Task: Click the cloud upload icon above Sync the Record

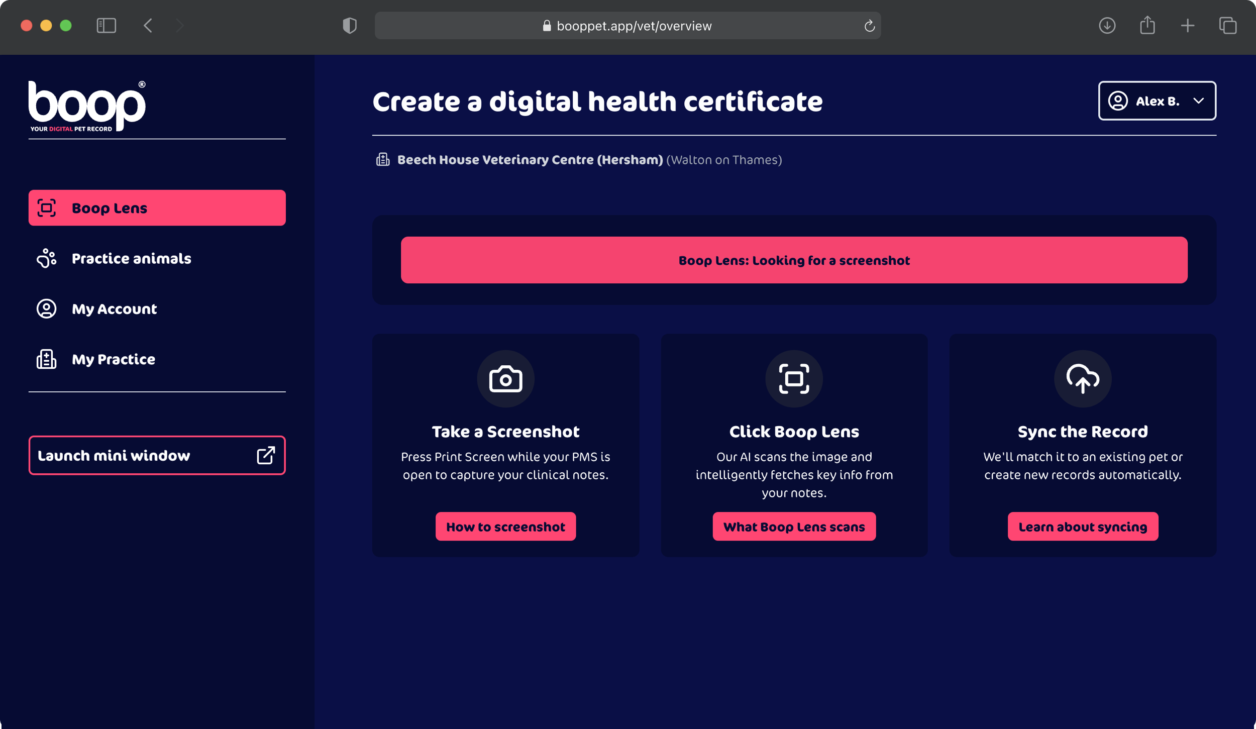Action: coord(1082,379)
